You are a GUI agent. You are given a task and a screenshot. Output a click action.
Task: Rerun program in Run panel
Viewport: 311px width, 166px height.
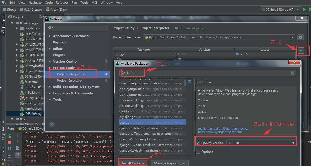(9, 136)
